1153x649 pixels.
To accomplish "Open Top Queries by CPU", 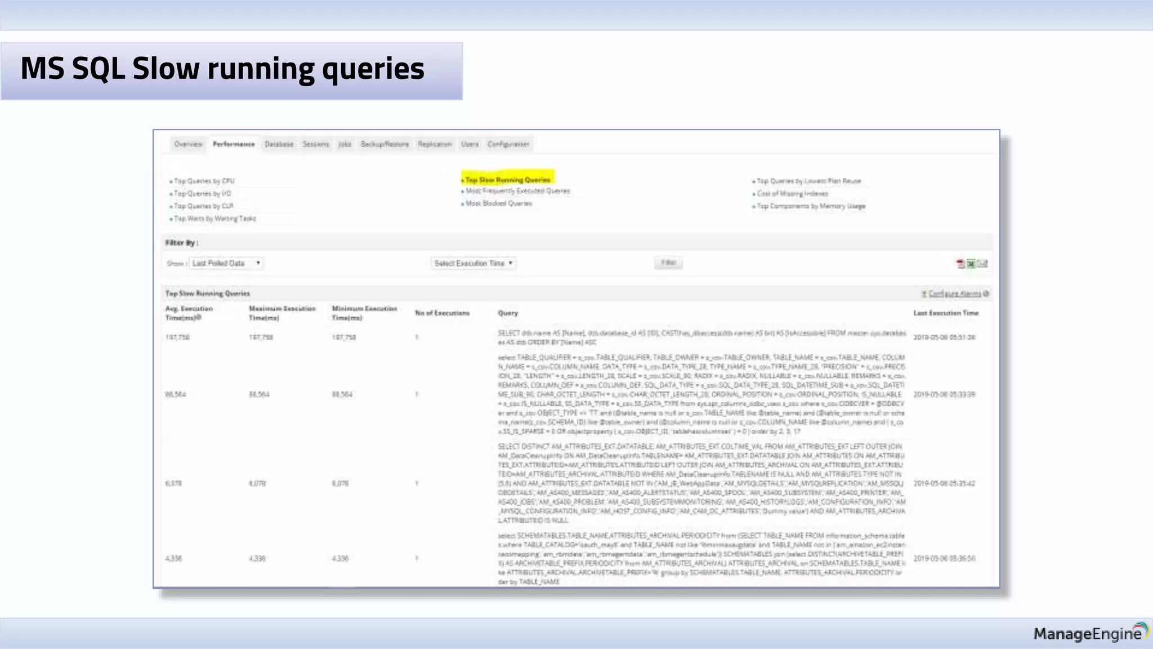I will pos(204,181).
